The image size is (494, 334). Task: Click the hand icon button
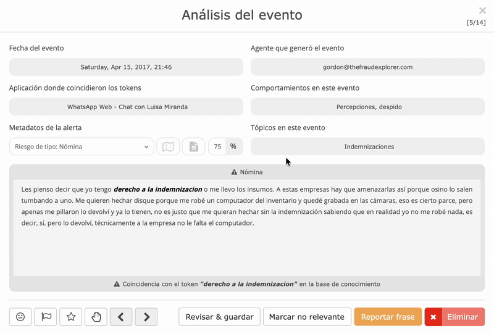(x=96, y=317)
